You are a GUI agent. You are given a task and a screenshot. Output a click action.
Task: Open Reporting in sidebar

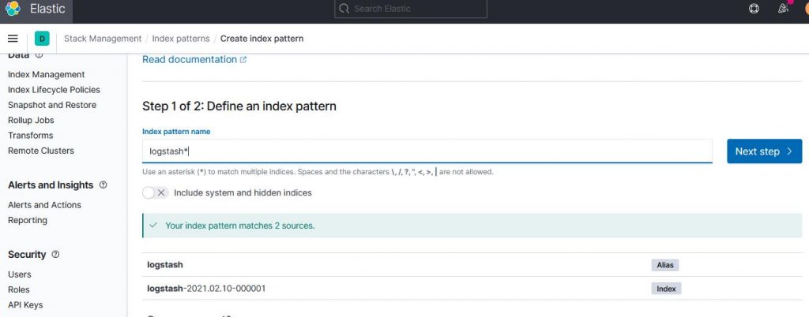(x=28, y=220)
